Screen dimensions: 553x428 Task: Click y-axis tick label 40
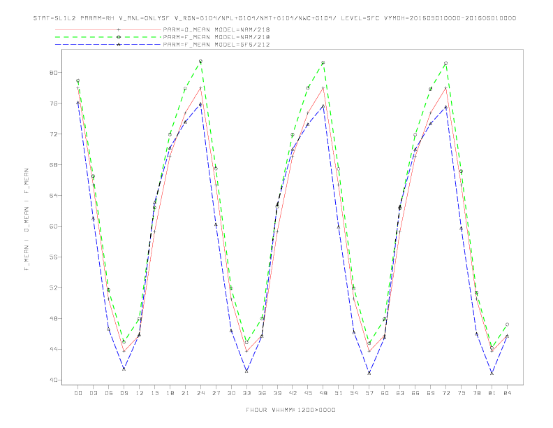pyautogui.click(x=54, y=380)
